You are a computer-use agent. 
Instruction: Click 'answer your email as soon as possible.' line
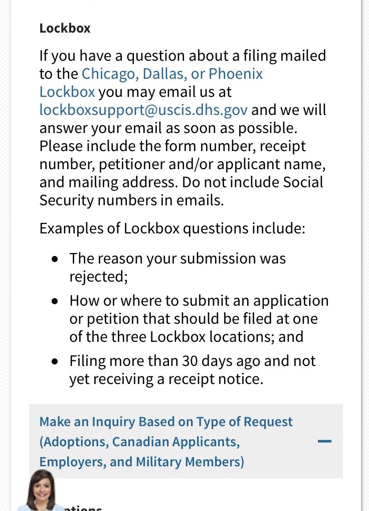pos(168,128)
